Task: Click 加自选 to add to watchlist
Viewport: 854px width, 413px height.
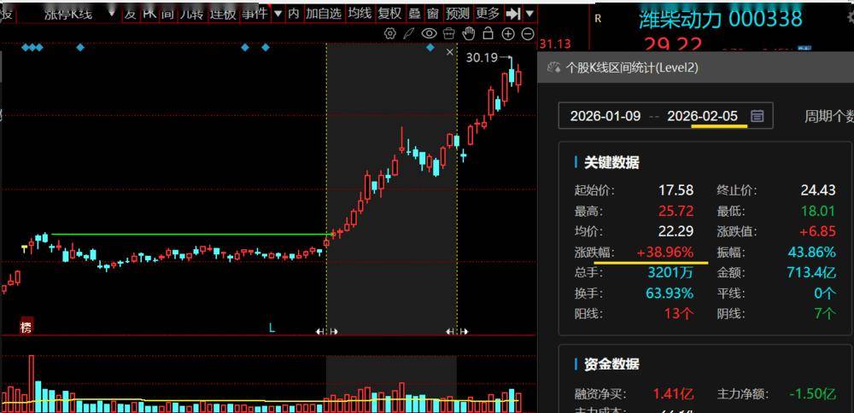Action: point(324,13)
